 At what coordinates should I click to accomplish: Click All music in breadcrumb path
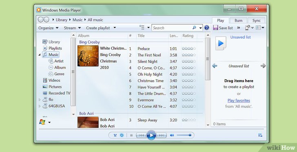[95, 20]
